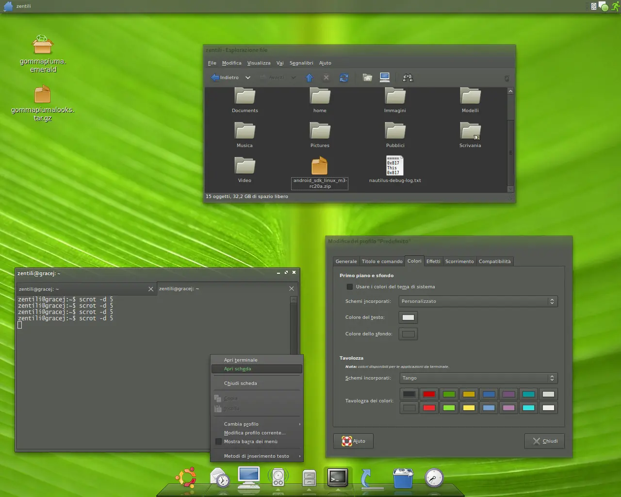Viewport: 621px width, 497px height.
Task: Select the Musica folder
Action: click(x=245, y=135)
